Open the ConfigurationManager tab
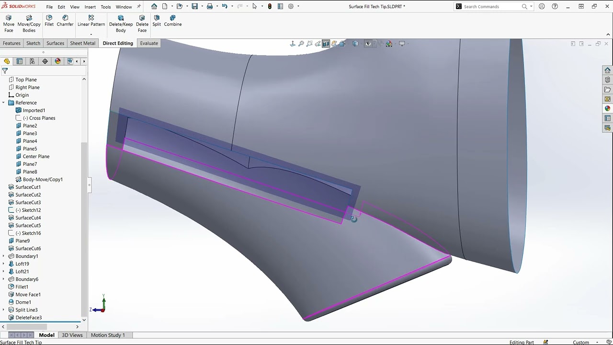The width and height of the screenshot is (613, 345). (32, 61)
